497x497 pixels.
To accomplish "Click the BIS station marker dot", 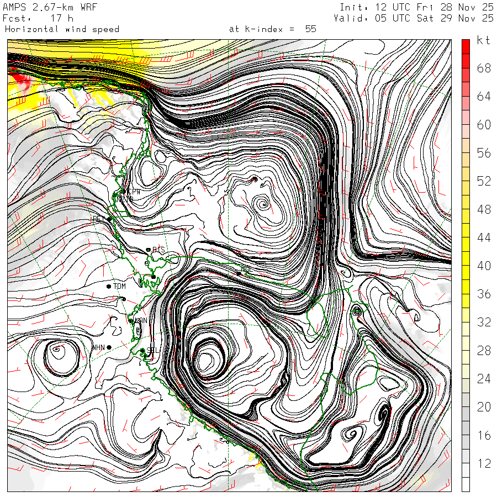I will [x=148, y=250].
